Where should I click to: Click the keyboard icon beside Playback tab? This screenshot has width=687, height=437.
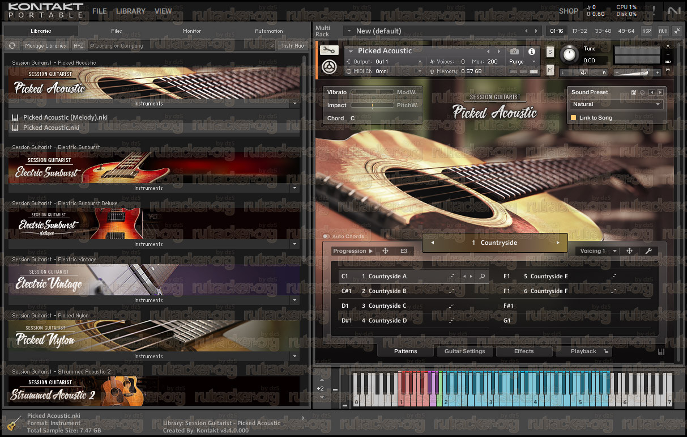tap(661, 351)
